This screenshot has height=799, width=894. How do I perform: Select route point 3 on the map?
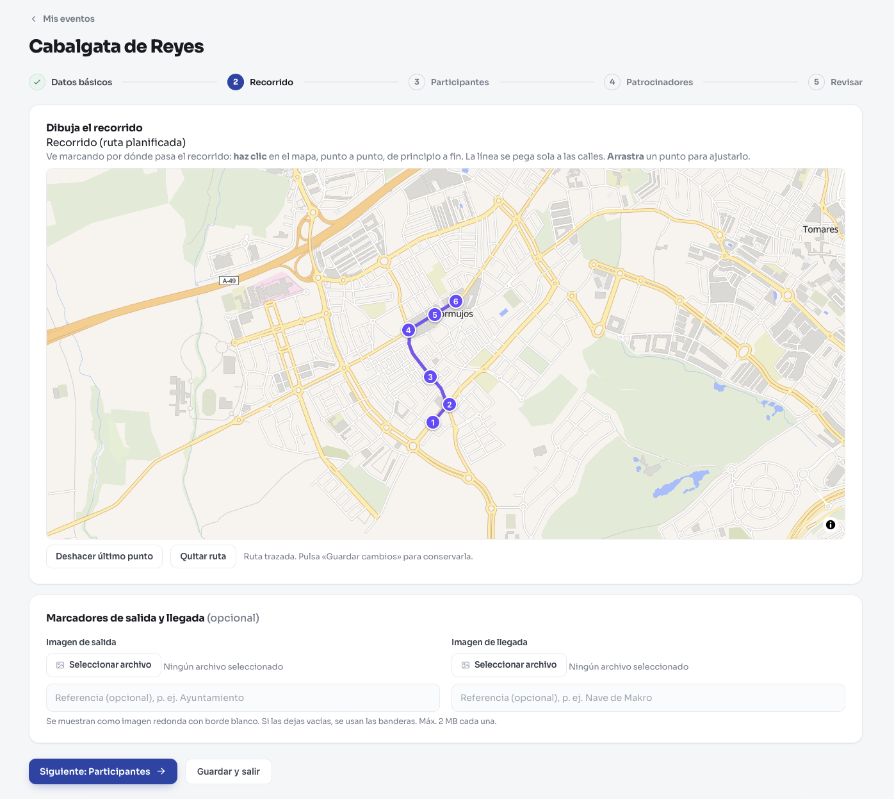(x=430, y=377)
